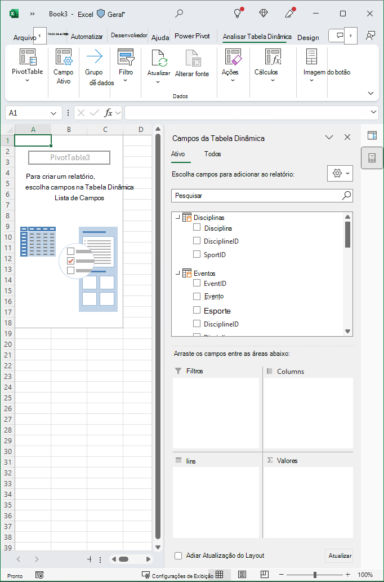Enable Adiar Atualização do Layout checkbox
The image size is (384, 582).
tap(178, 555)
